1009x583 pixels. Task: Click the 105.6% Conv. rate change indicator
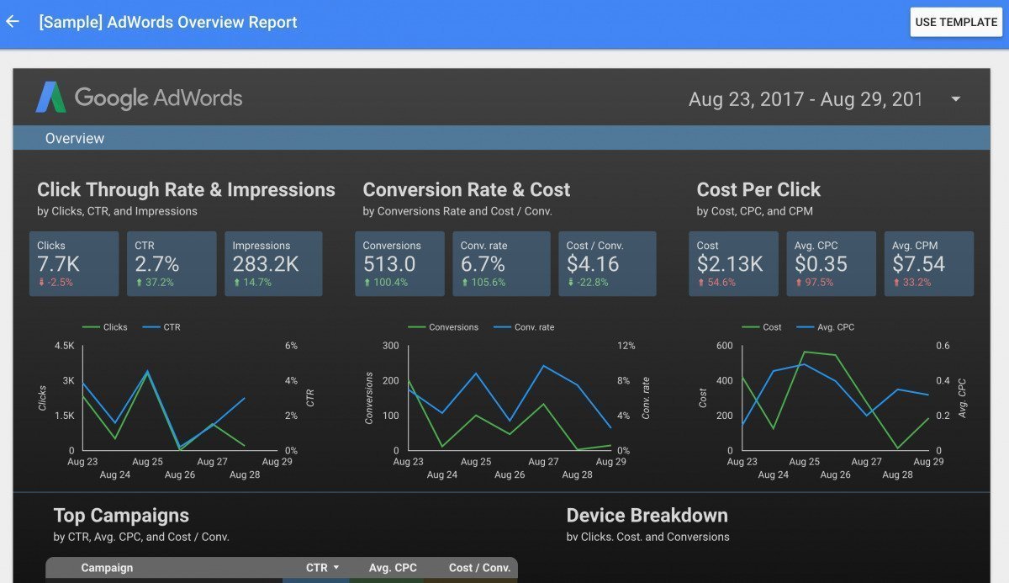[483, 283]
